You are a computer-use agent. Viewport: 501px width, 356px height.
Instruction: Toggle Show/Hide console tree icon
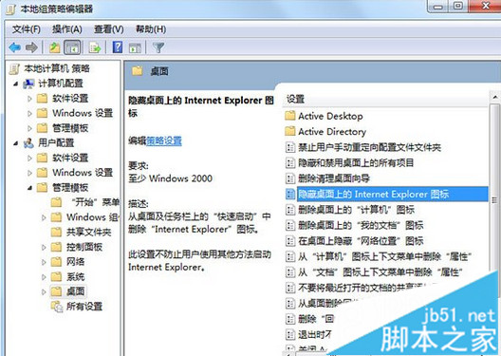[x=72, y=47]
